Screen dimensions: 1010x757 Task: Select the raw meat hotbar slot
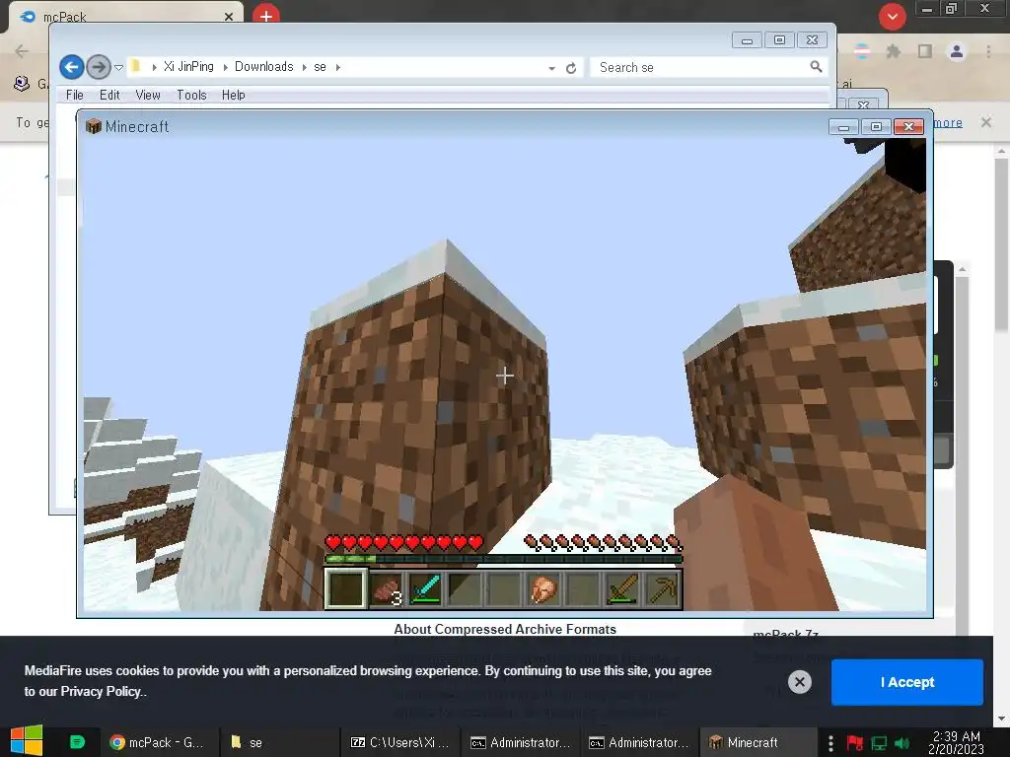click(x=387, y=589)
